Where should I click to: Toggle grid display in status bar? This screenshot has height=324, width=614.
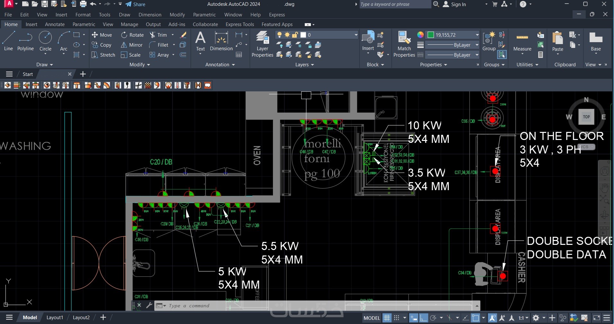coord(387,318)
